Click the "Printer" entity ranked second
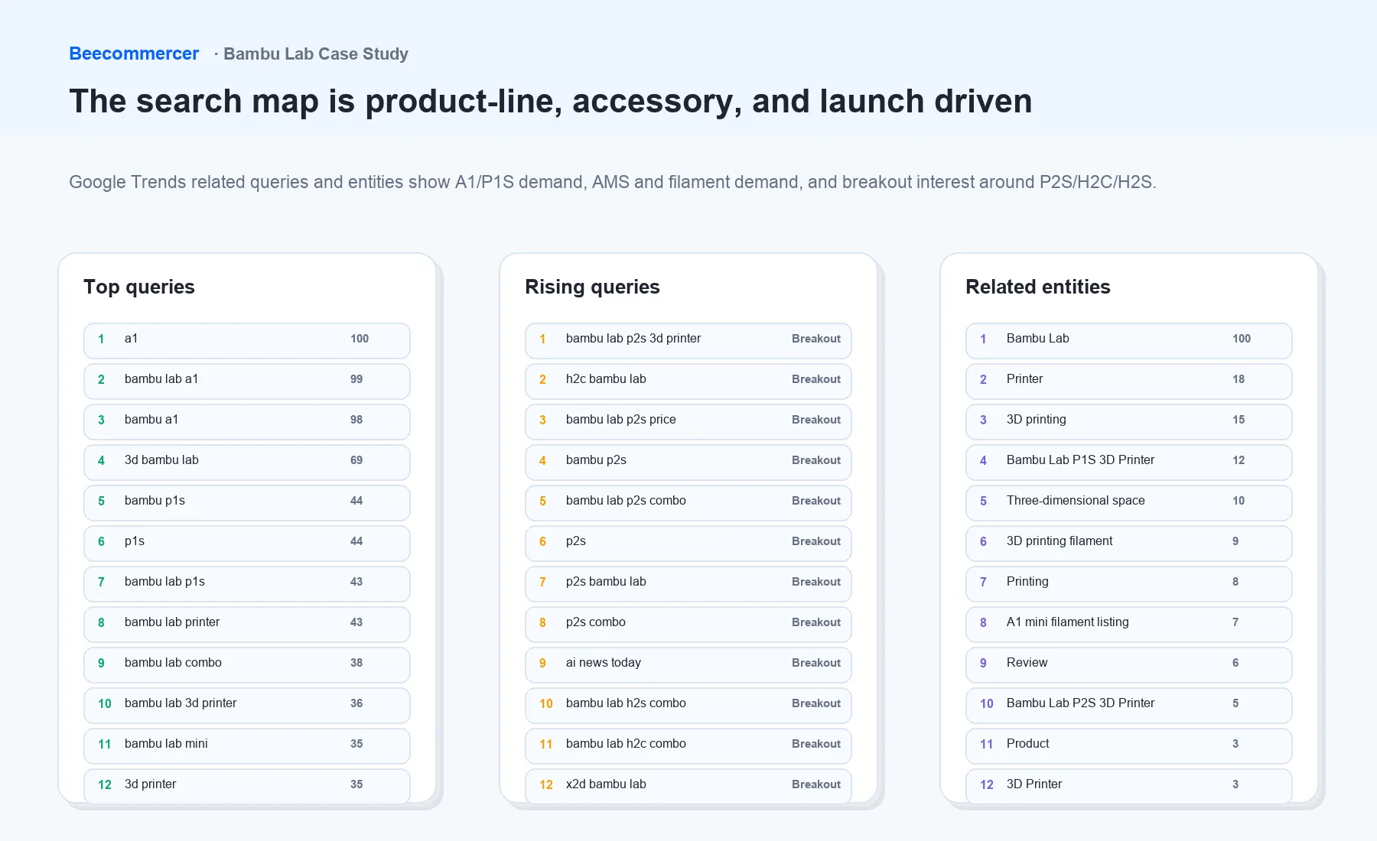The height and width of the screenshot is (841, 1377). click(x=1129, y=381)
